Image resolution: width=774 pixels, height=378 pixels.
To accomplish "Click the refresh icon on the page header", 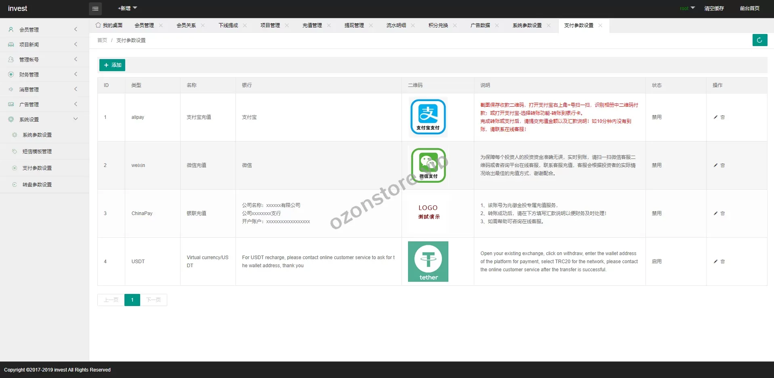I will 760,40.
